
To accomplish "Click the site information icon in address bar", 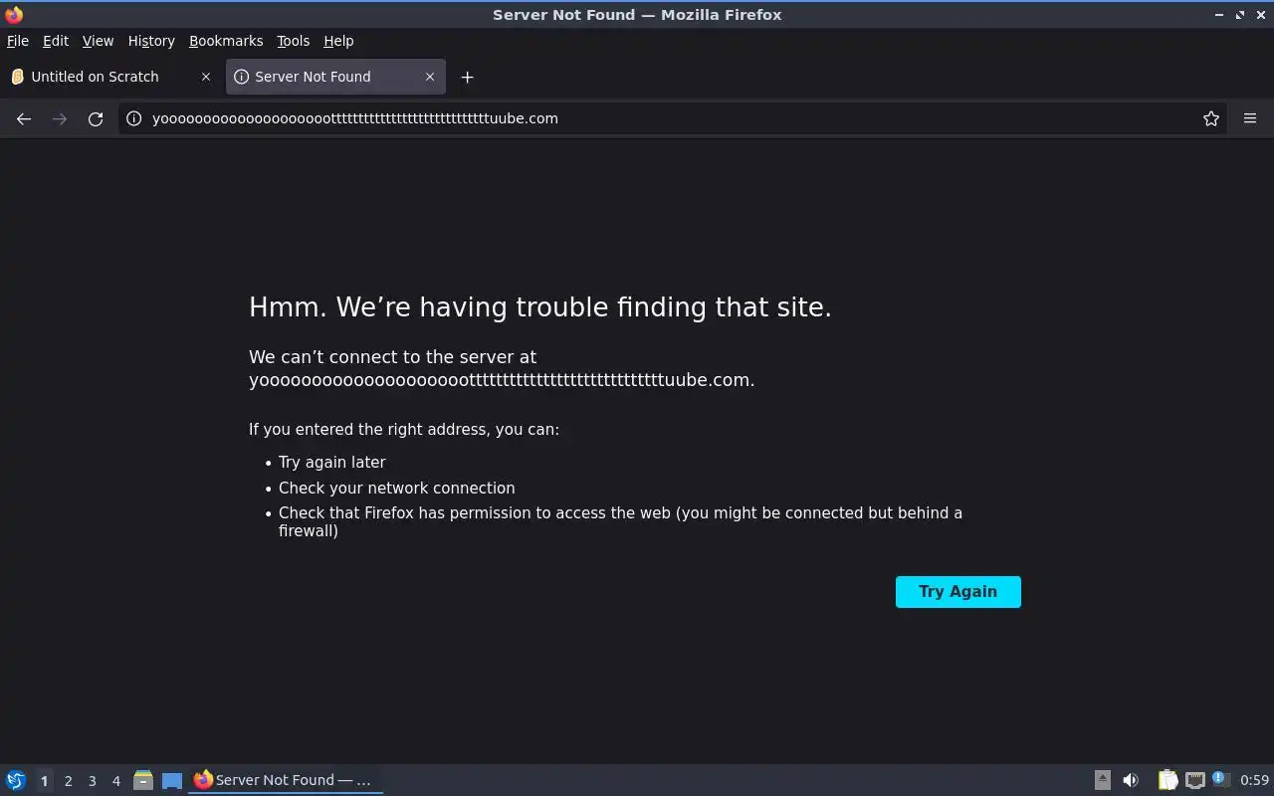I will coord(133,118).
